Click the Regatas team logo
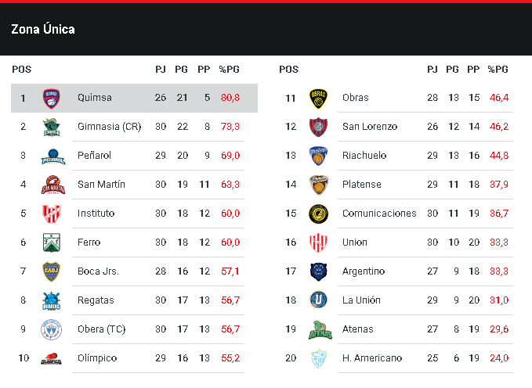The width and height of the screenshot is (532, 388). tap(51, 301)
